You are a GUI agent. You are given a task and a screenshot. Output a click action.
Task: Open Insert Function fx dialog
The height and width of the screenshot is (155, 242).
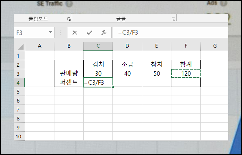click(104, 33)
